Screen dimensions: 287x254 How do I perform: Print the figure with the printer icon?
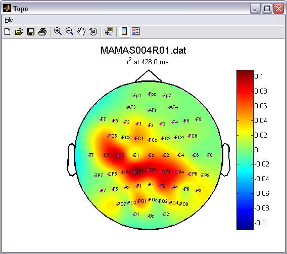click(x=42, y=32)
